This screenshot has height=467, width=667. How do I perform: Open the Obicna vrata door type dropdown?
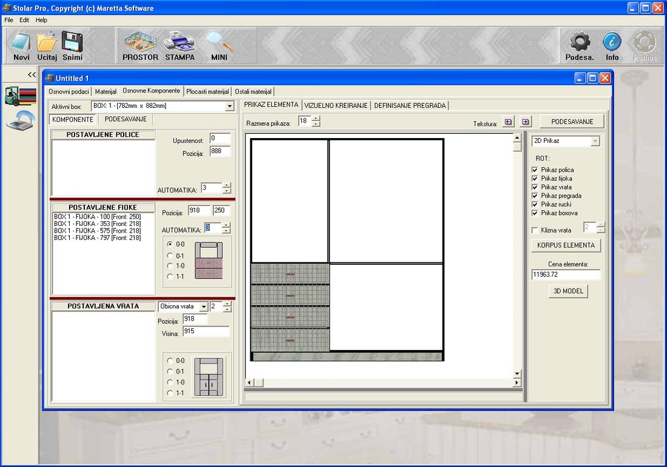204,307
